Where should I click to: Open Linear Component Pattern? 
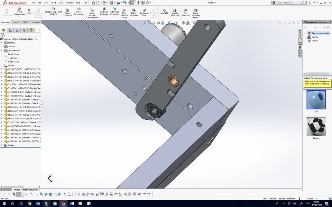(53, 12)
